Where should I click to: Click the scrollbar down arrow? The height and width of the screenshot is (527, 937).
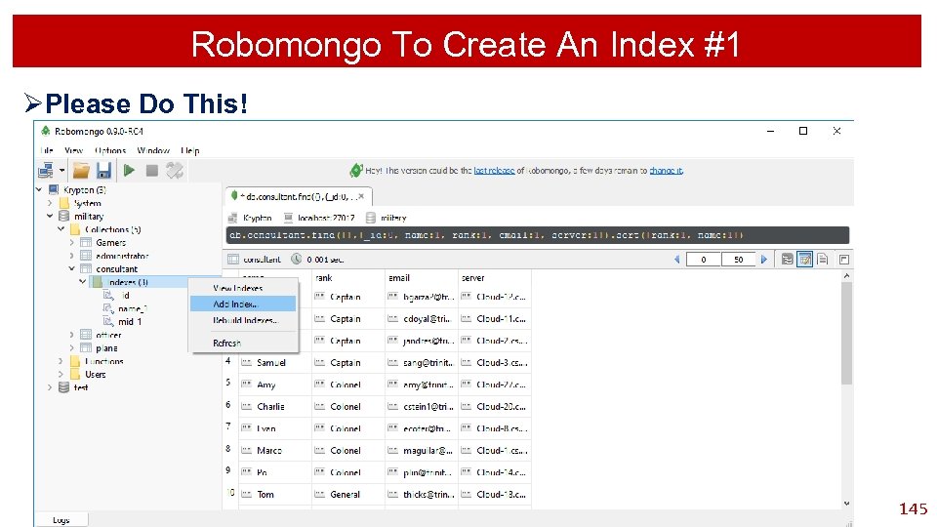click(847, 504)
